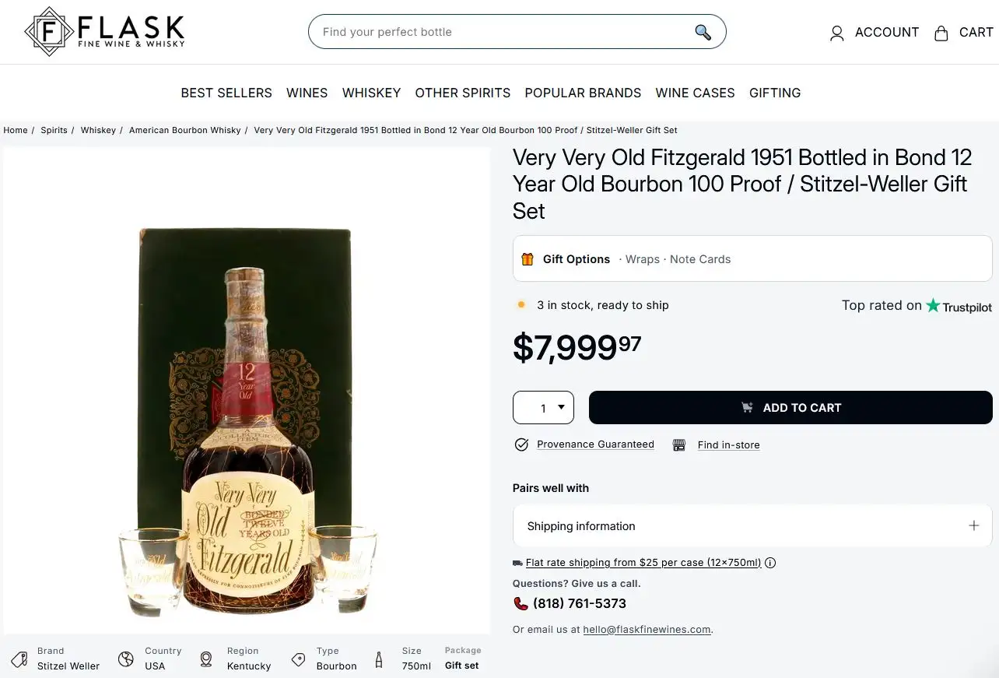Click the Old Fitzgerald bottle product image
999x678 pixels.
pos(247,436)
